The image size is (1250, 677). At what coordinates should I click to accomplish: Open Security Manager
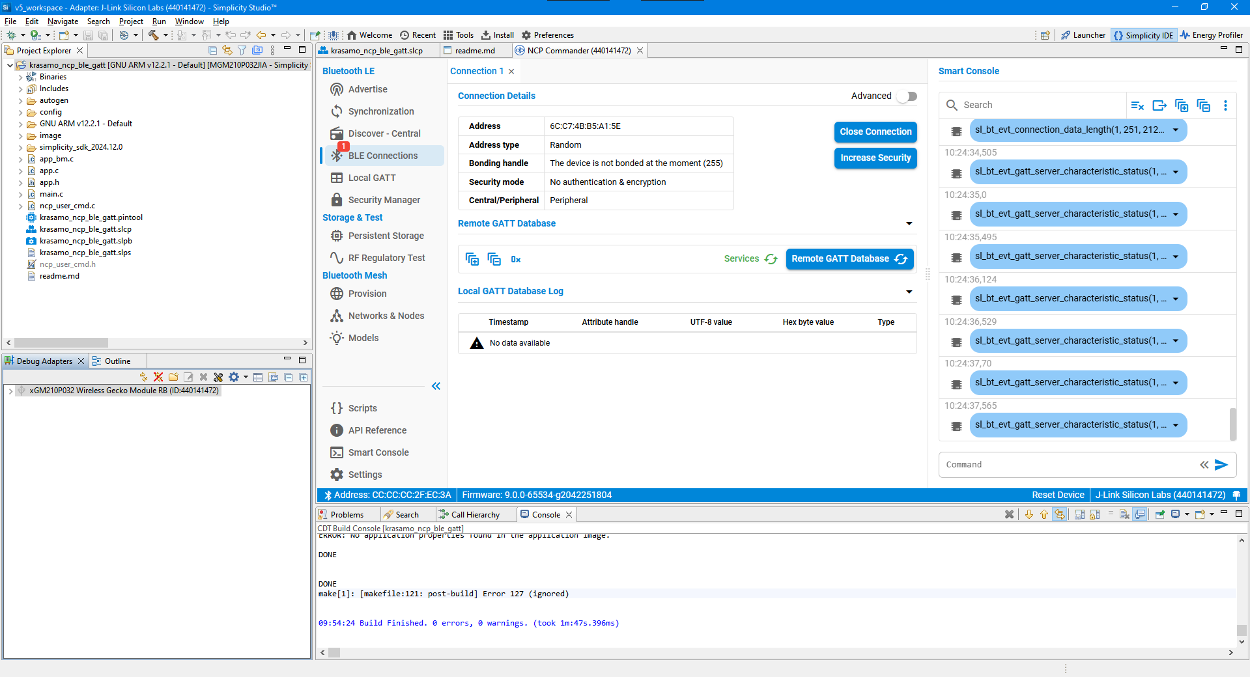point(384,200)
